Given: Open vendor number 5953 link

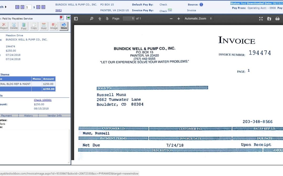Looking at the screenshot, I should click(58, 10).
